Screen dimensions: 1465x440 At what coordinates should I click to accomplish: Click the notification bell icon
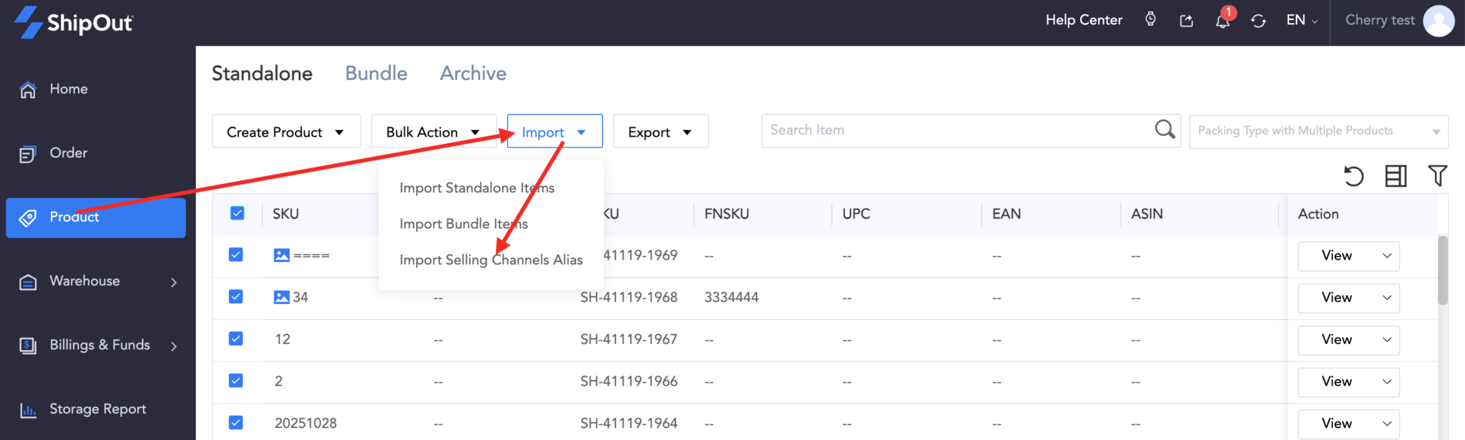(x=1222, y=21)
